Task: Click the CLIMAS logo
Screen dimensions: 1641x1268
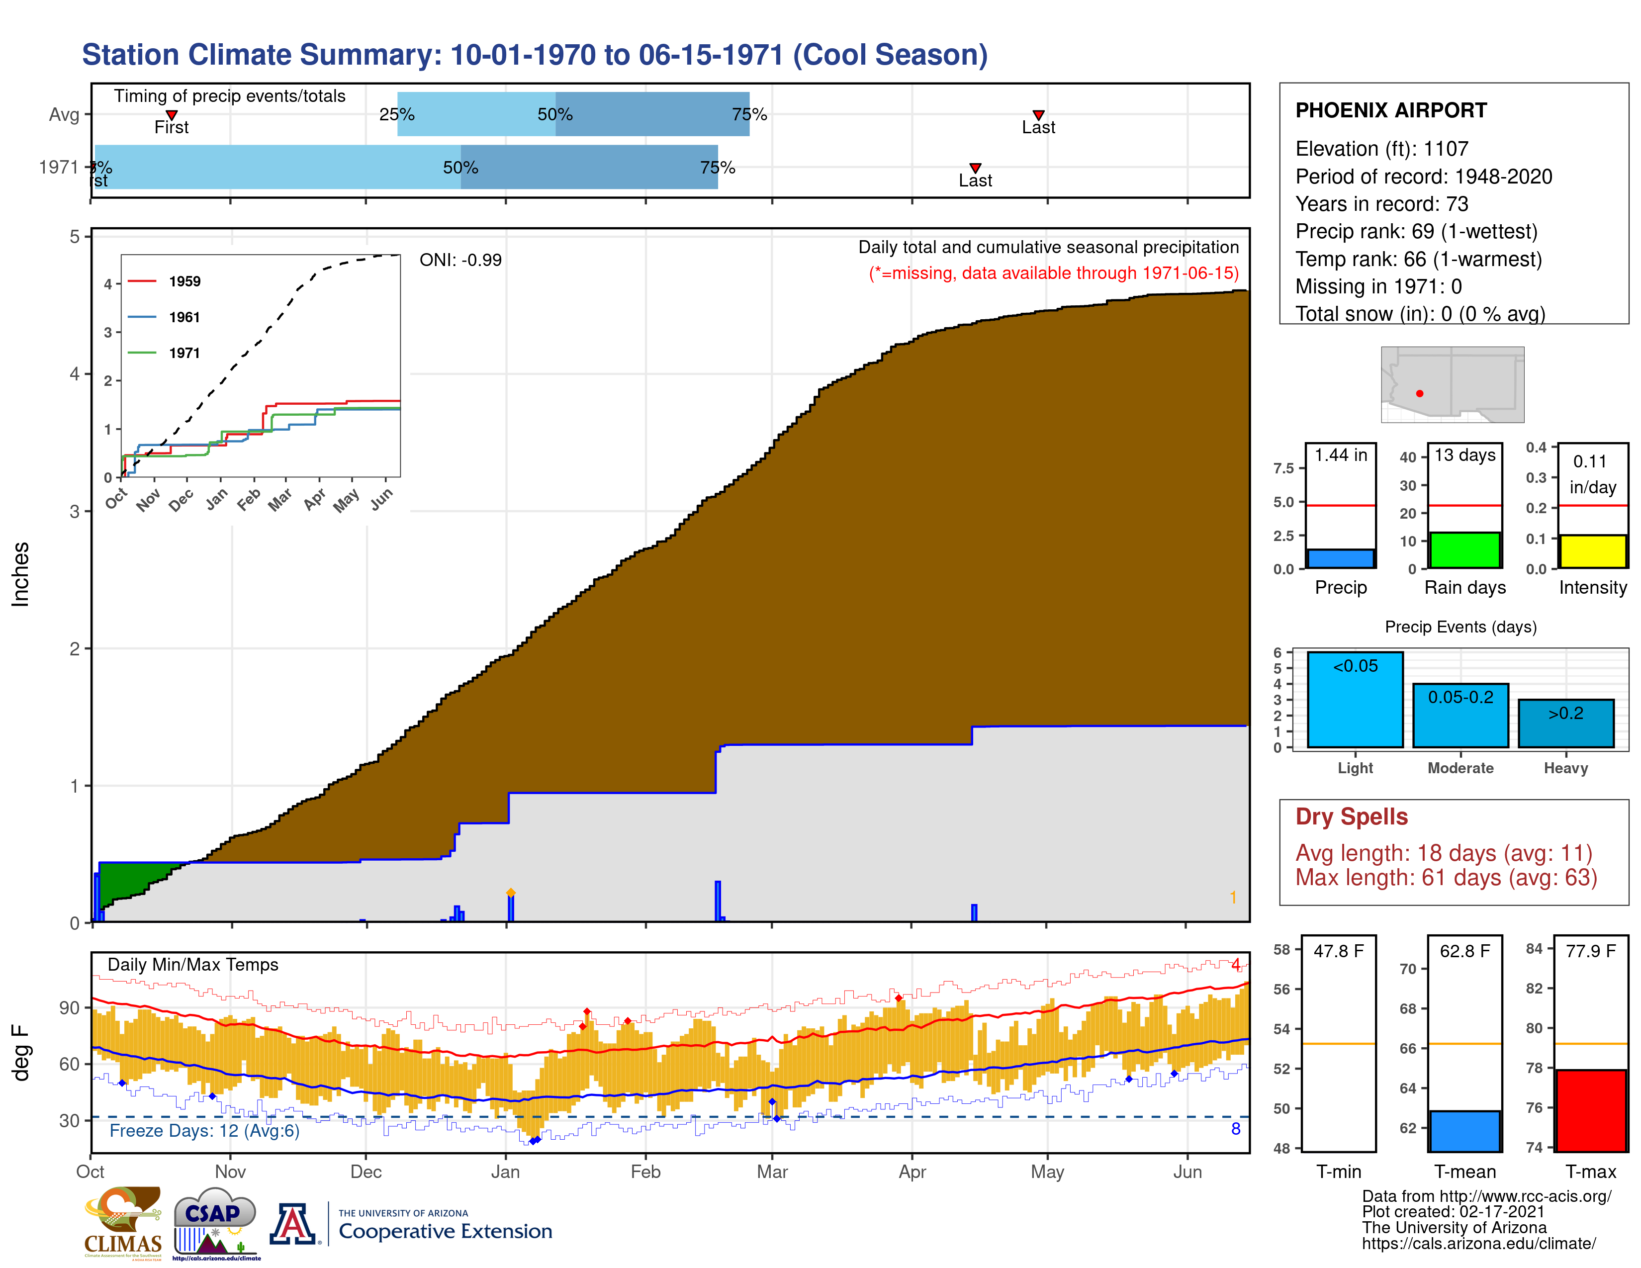Action: click(122, 1223)
